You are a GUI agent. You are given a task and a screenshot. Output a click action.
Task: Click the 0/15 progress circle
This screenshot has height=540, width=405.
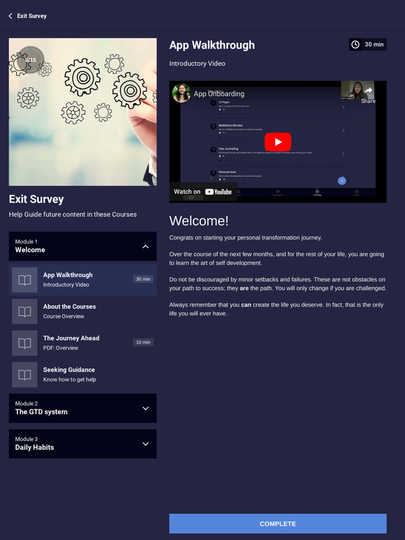click(31, 60)
